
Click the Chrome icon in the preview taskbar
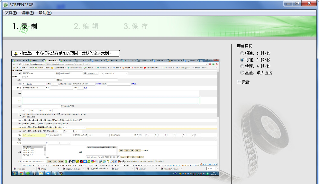[21, 174]
